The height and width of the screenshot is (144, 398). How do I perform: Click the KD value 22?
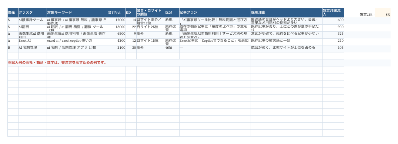pyautogui.click(x=131, y=28)
